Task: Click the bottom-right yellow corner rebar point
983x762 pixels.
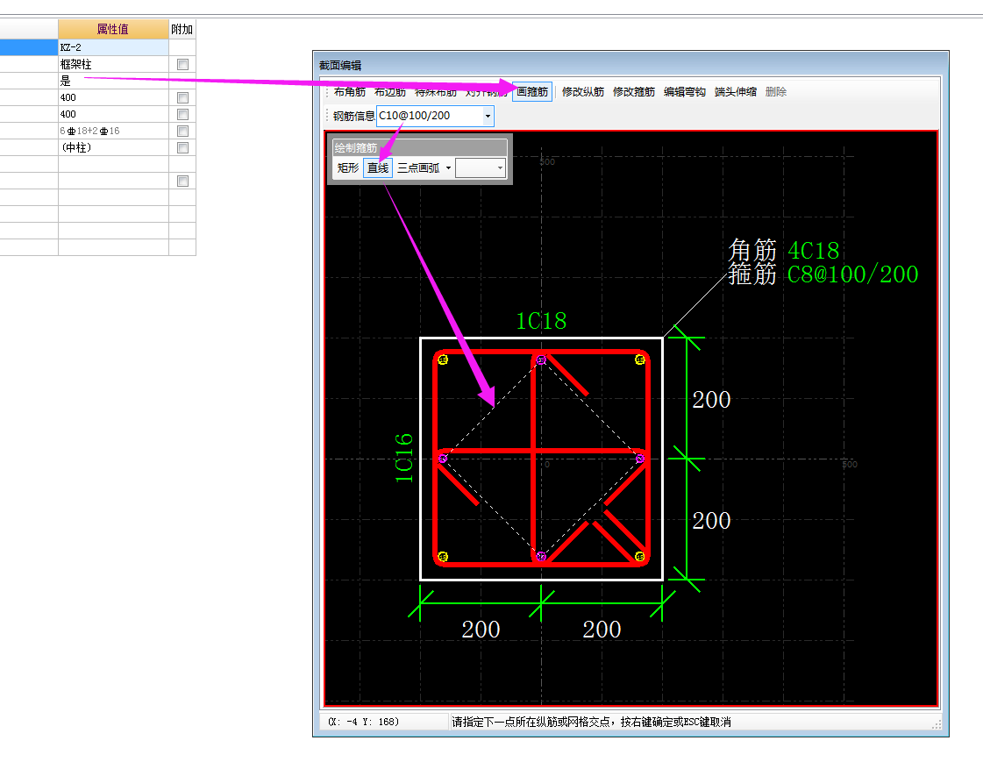Action: (x=639, y=557)
